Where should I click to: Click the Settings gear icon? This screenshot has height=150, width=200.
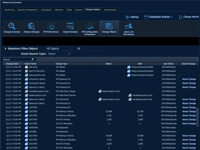click(127, 17)
